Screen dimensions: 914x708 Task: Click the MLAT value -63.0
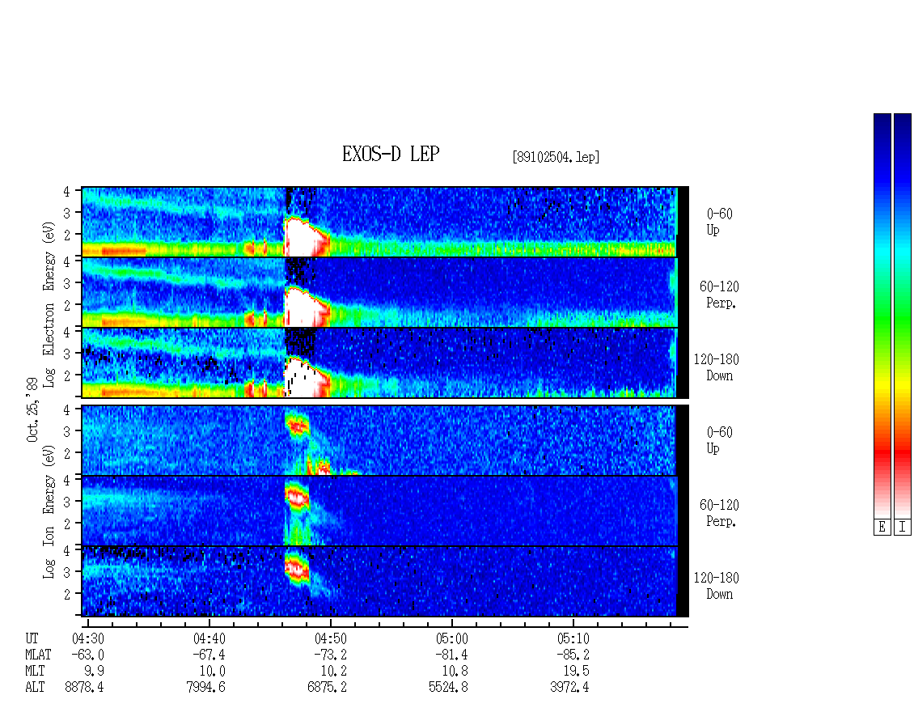point(87,655)
